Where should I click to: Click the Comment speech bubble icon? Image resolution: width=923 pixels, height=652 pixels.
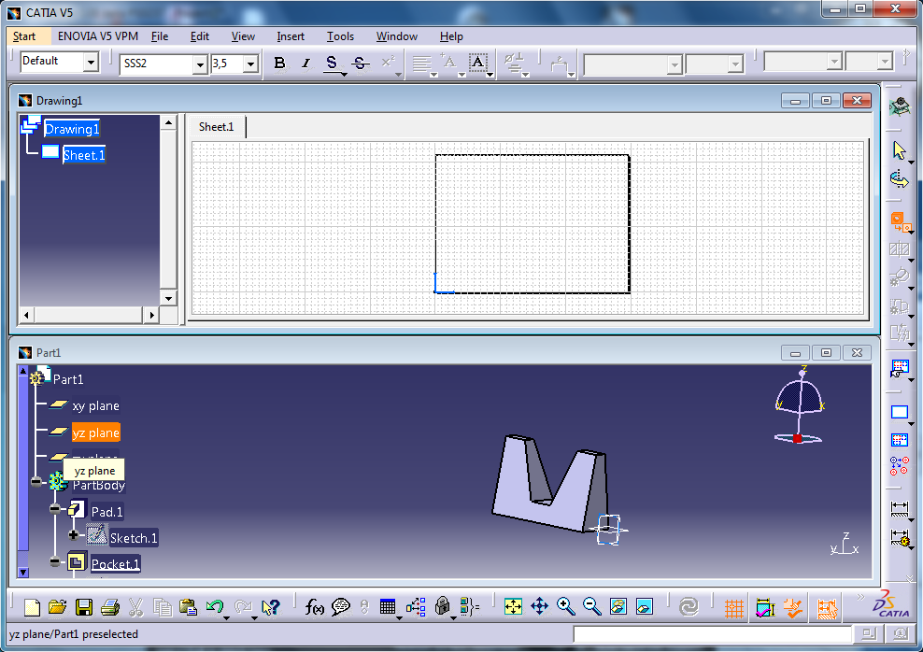(x=341, y=606)
